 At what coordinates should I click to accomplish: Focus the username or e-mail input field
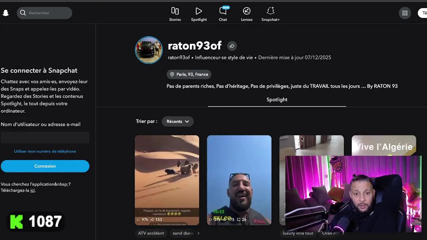45,138
